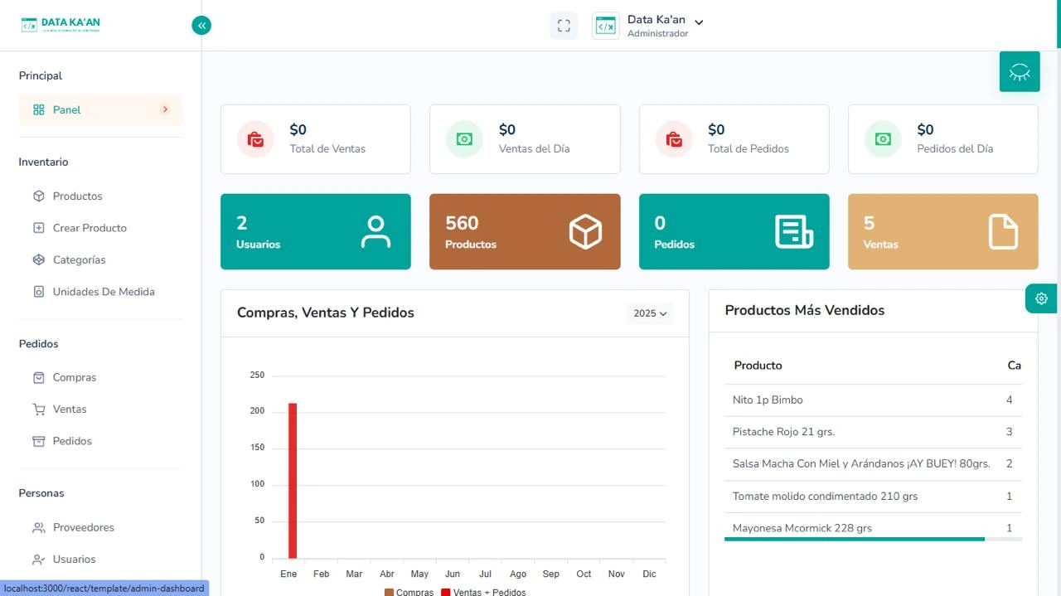Click the Usuarios card user icon
This screenshot has height=596, width=1061.
point(375,232)
